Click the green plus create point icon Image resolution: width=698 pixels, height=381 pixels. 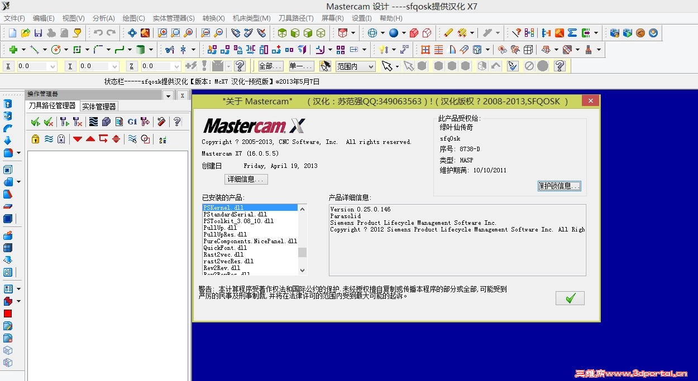[13, 50]
